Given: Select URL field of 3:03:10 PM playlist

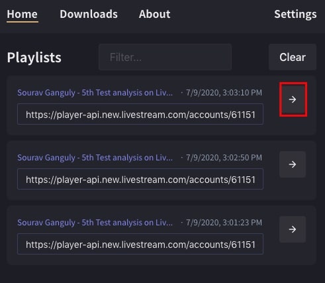Looking at the screenshot, I should [140, 114].
